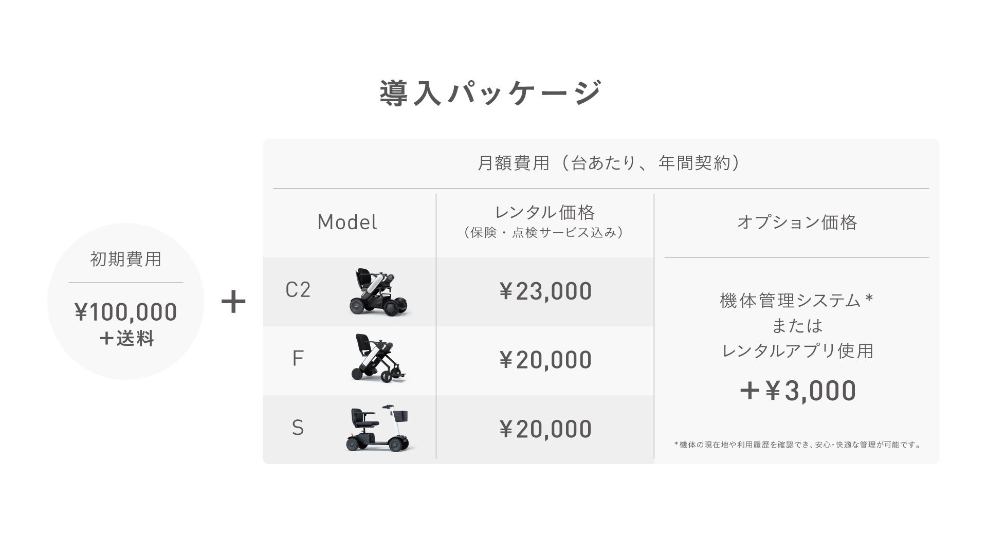Click the F model ¥20,000 price
Viewport: 987px width, 555px height.
pyautogui.click(x=545, y=360)
